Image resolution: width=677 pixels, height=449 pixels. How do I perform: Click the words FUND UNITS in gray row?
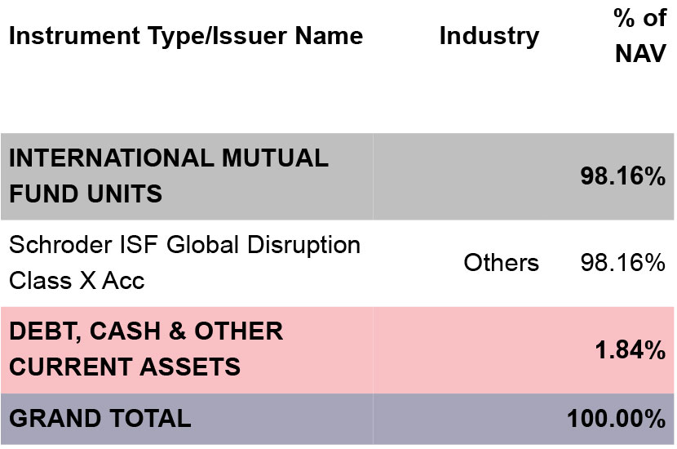tap(86, 194)
